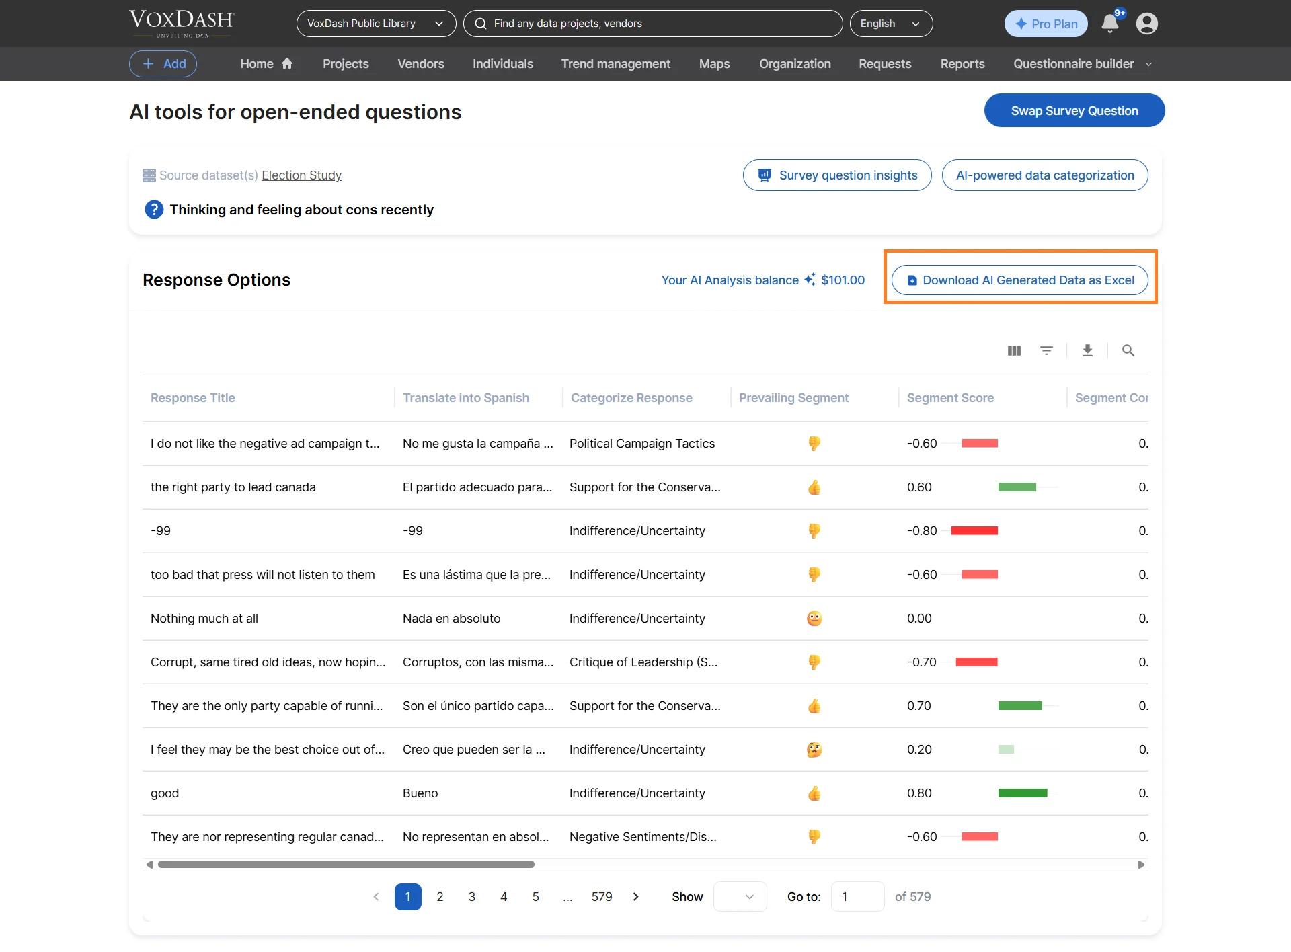Open the Election Study dataset link
This screenshot has width=1291, height=952.
301,175
